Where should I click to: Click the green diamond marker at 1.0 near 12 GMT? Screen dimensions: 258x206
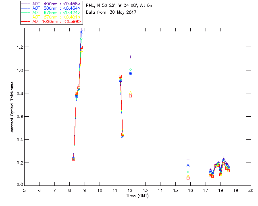coord(130,70)
